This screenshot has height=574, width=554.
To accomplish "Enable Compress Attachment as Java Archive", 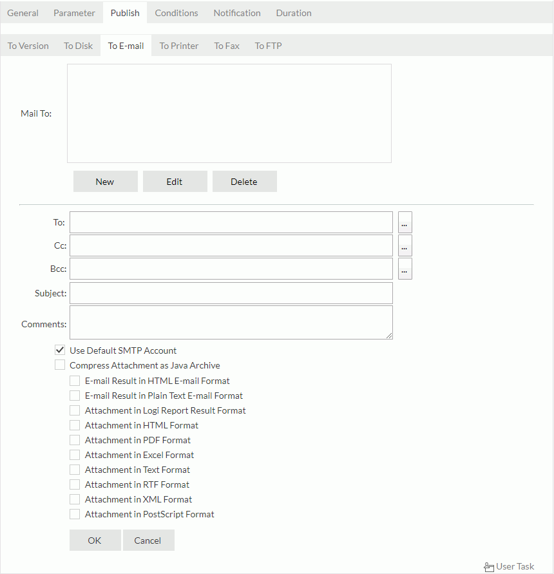I will (59, 365).
